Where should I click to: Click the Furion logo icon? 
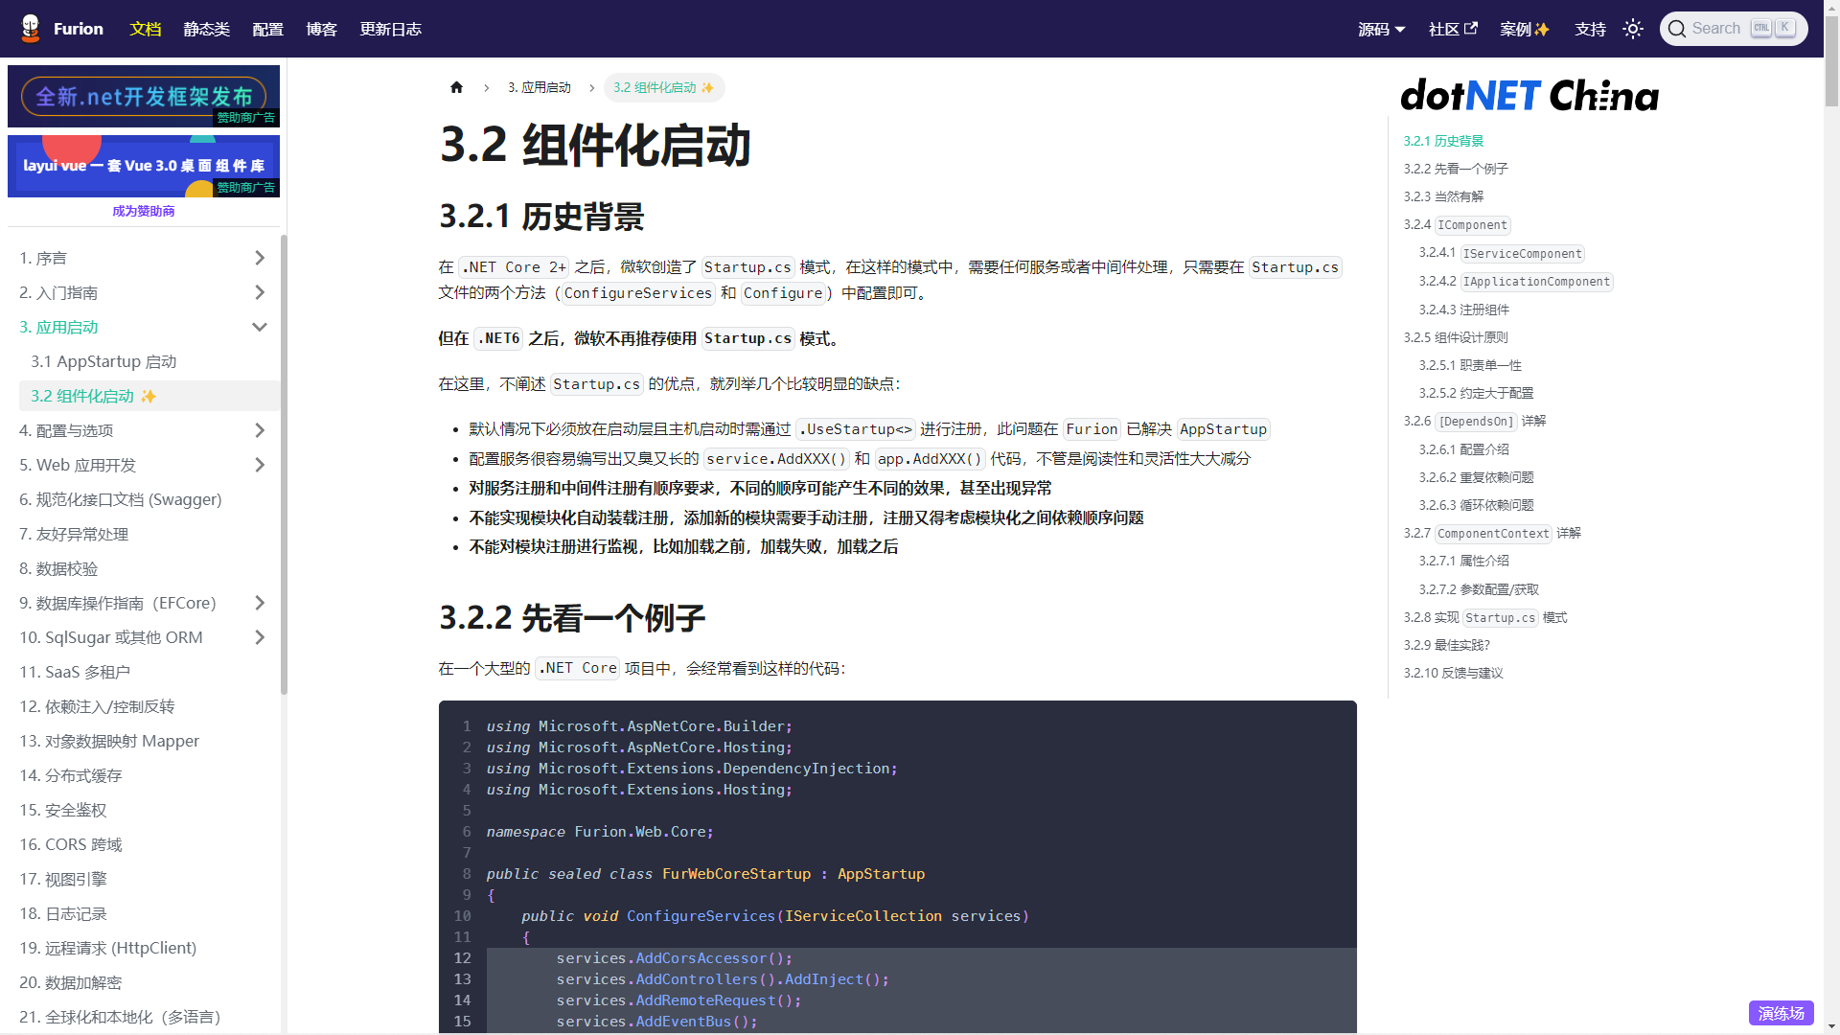point(31,29)
